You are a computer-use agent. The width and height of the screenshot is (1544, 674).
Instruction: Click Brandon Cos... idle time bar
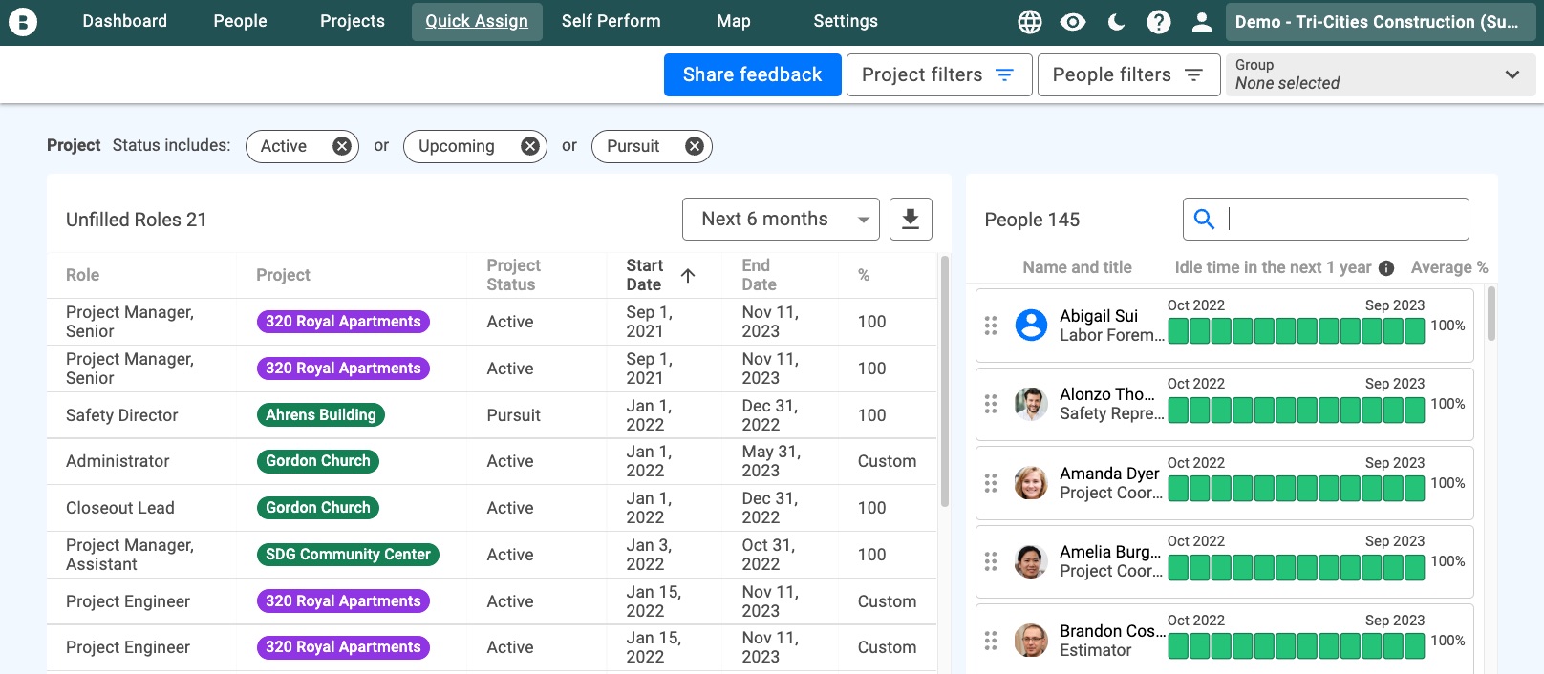pyautogui.click(x=1297, y=646)
